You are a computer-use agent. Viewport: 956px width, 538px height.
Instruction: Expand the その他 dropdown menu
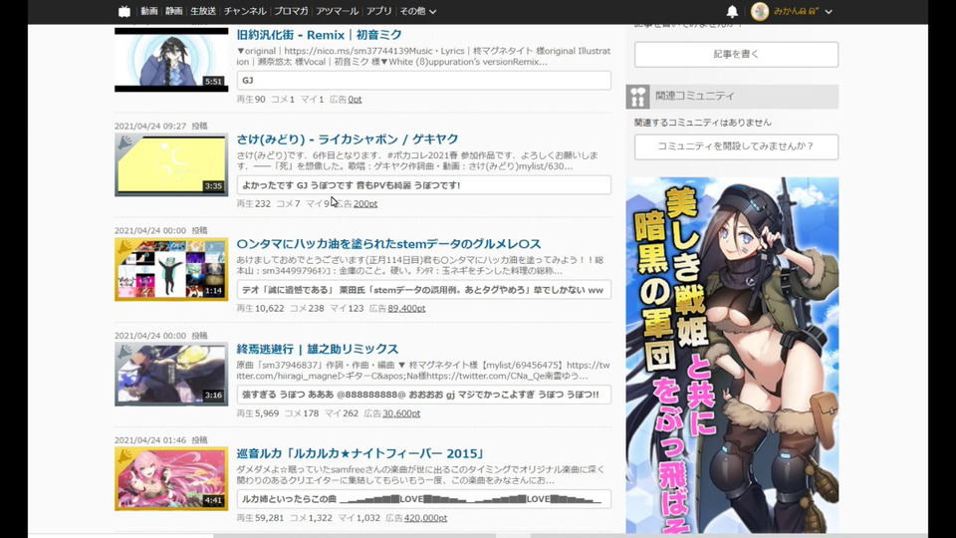tap(417, 11)
